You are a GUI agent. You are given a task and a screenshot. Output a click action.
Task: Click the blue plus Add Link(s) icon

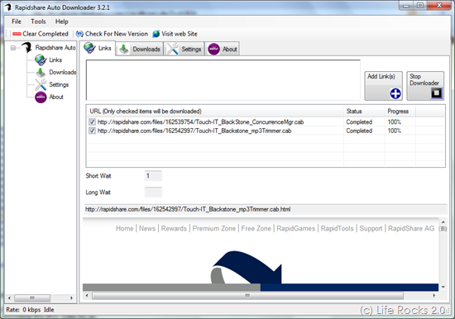[395, 93]
